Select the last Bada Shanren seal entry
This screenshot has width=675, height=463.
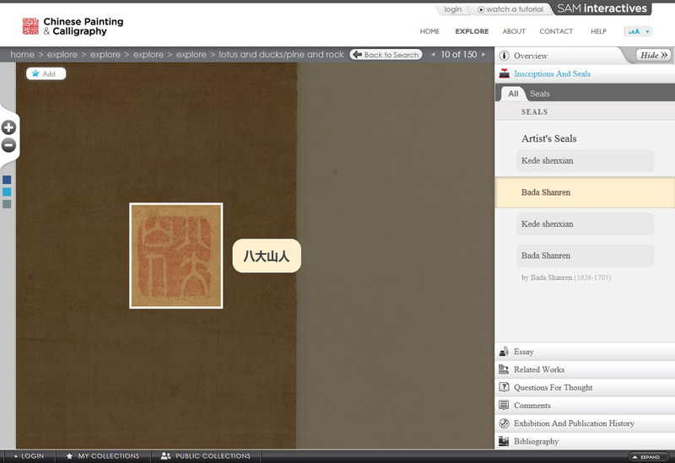[585, 256]
